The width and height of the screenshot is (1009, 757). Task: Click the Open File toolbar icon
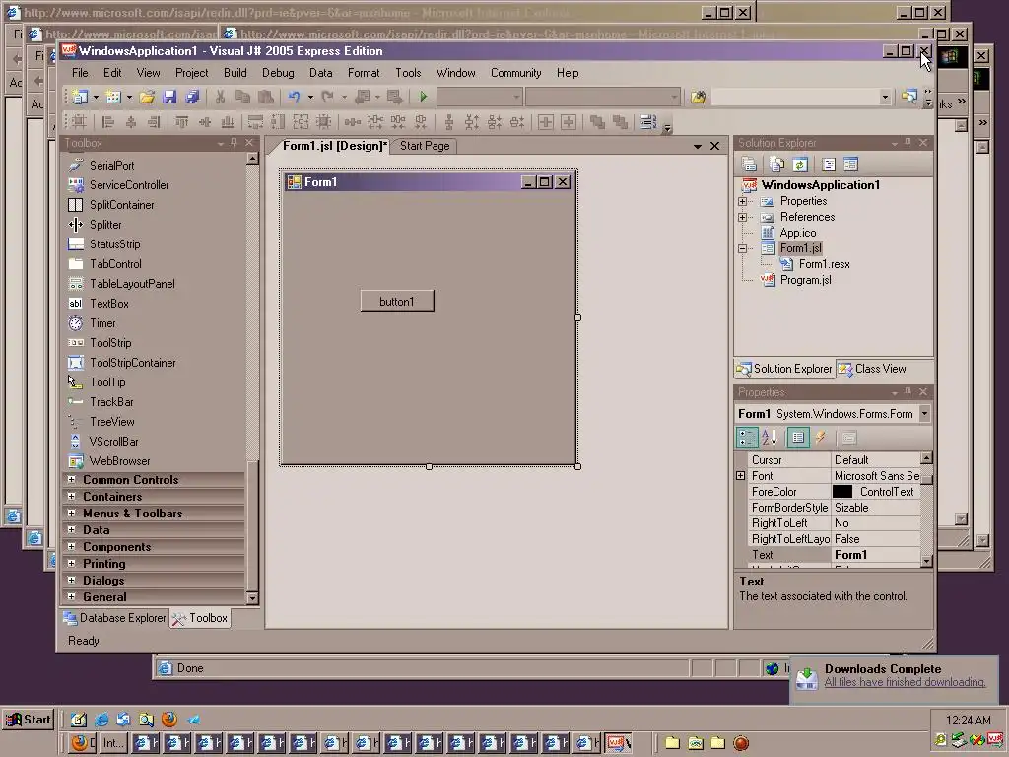pyautogui.click(x=147, y=98)
